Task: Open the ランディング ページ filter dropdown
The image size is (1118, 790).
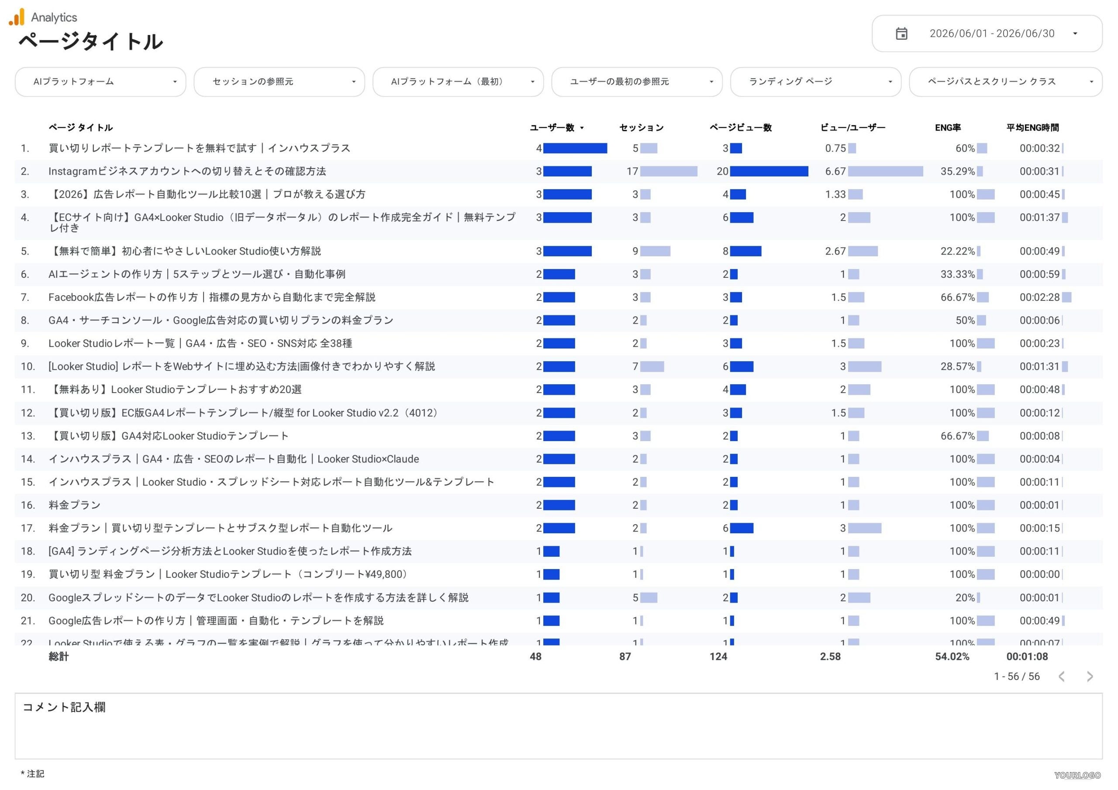Action: click(816, 82)
